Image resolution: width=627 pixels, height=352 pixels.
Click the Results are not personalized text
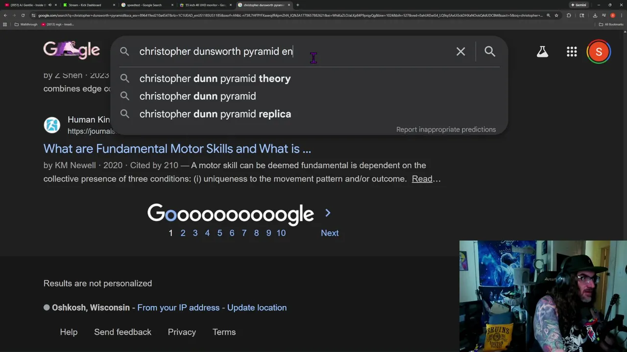tap(97, 284)
